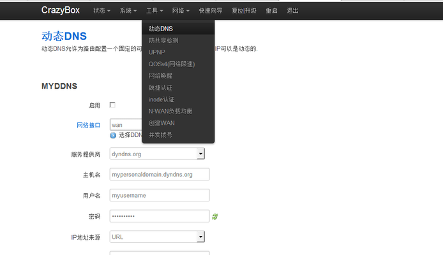Choose UPNP in the dropdown menu

(156, 52)
